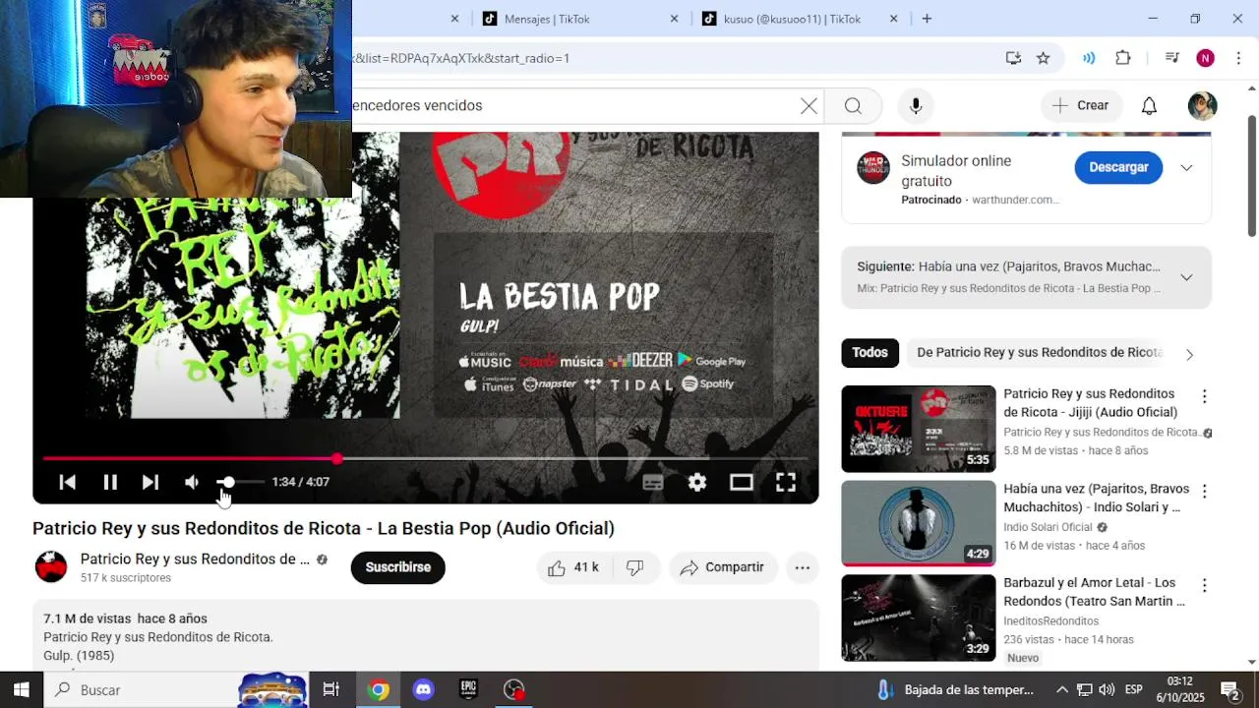Click the Chrome address bar URL

[x=462, y=58]
